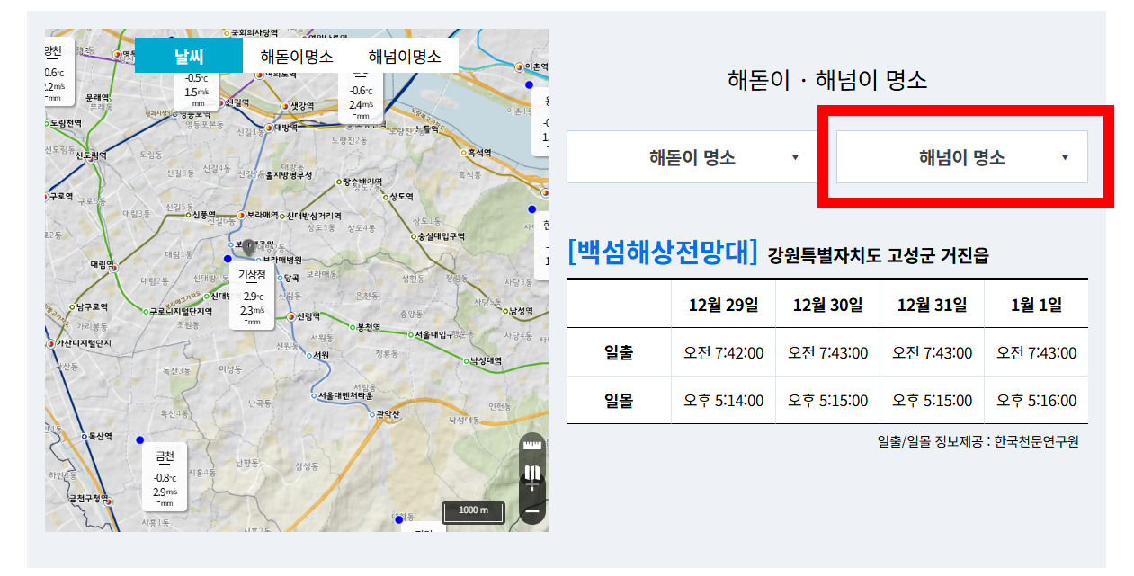
Task: Click 독산역 station on the map
Action: coord(95,436)
